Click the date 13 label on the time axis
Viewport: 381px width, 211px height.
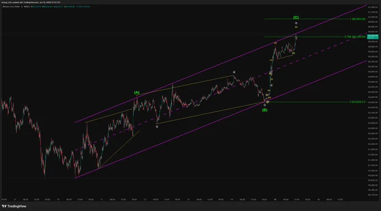click(x=188, y=200)
